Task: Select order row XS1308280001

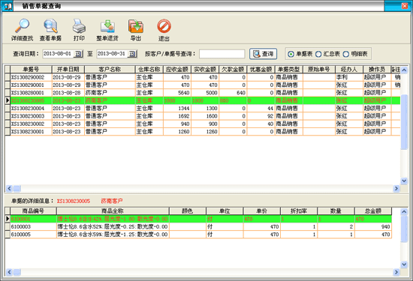Action: [203, 93]
